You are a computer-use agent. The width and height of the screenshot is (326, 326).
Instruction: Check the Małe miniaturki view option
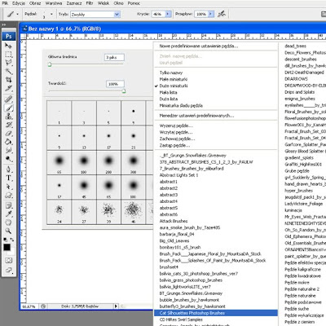click(x=174, y=79)
